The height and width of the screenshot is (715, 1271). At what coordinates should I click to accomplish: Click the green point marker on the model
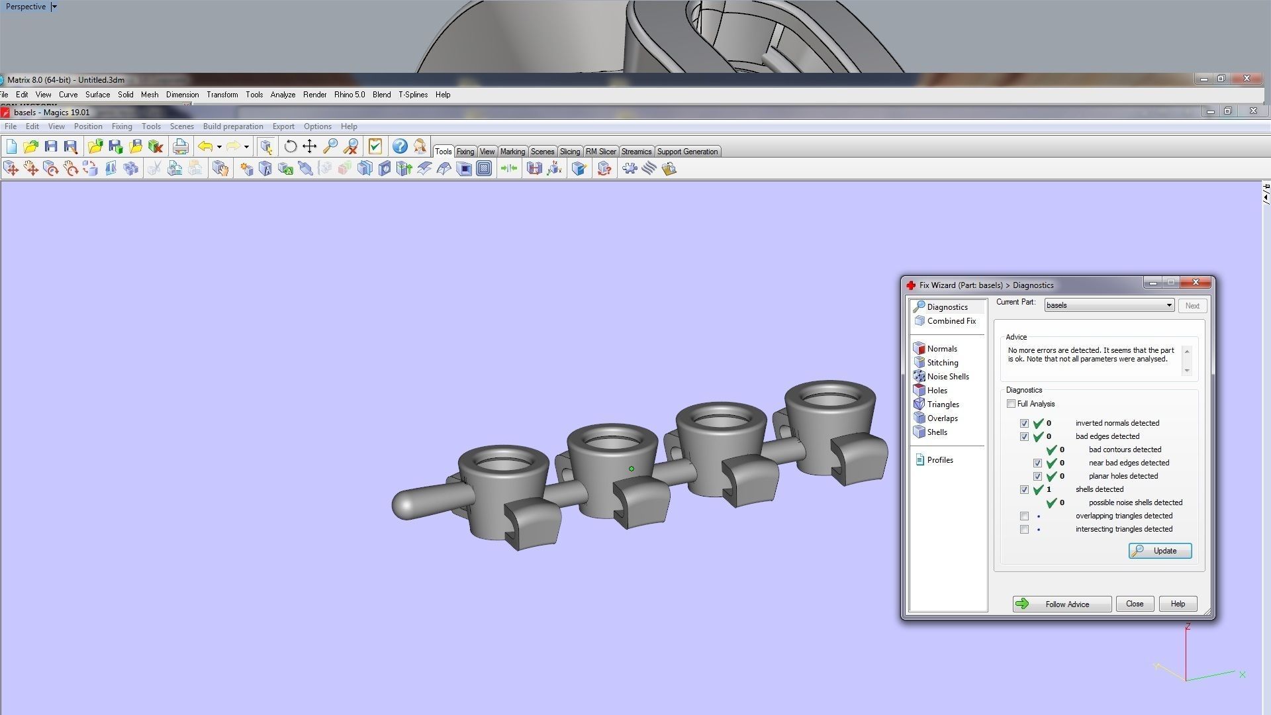tap(631, 469)
